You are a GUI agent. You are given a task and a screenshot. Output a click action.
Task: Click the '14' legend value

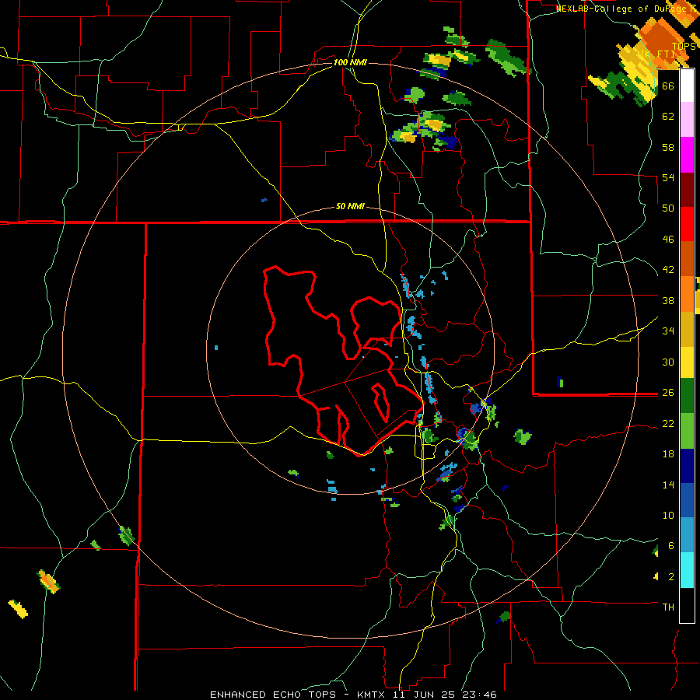668,485
